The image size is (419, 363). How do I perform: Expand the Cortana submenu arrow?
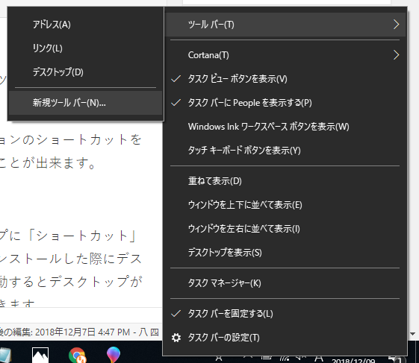396,55
